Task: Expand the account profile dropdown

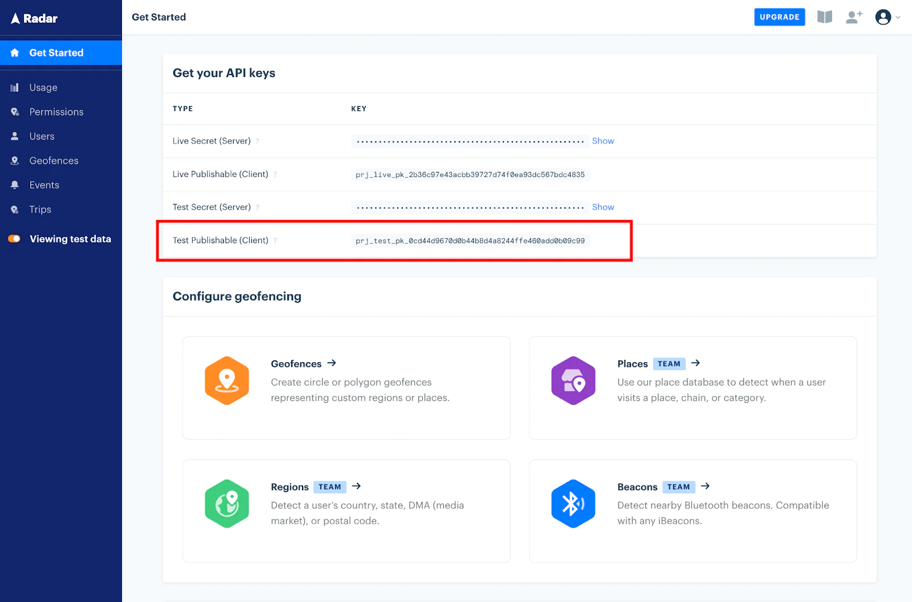Action: [887, 17]
